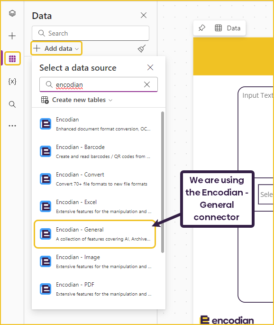Select the Encodian - Image connector

tap(96, 261)
